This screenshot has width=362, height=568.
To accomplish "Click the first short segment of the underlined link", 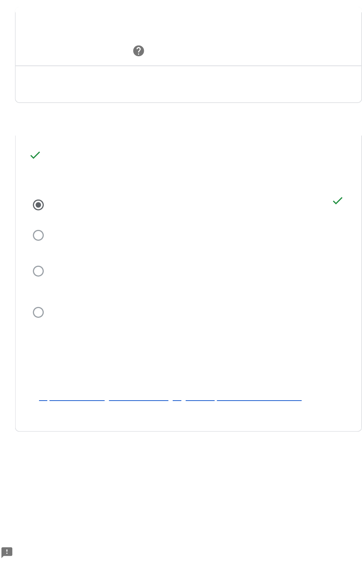I will point(43,398).
